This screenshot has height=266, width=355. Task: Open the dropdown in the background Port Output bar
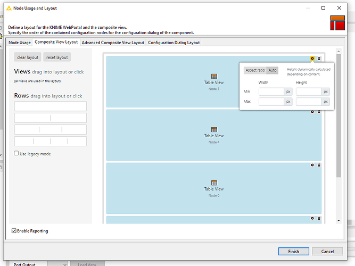pyautogui.click(x=57, y=264)
